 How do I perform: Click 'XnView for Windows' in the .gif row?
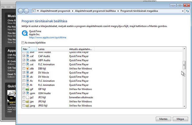80,89
